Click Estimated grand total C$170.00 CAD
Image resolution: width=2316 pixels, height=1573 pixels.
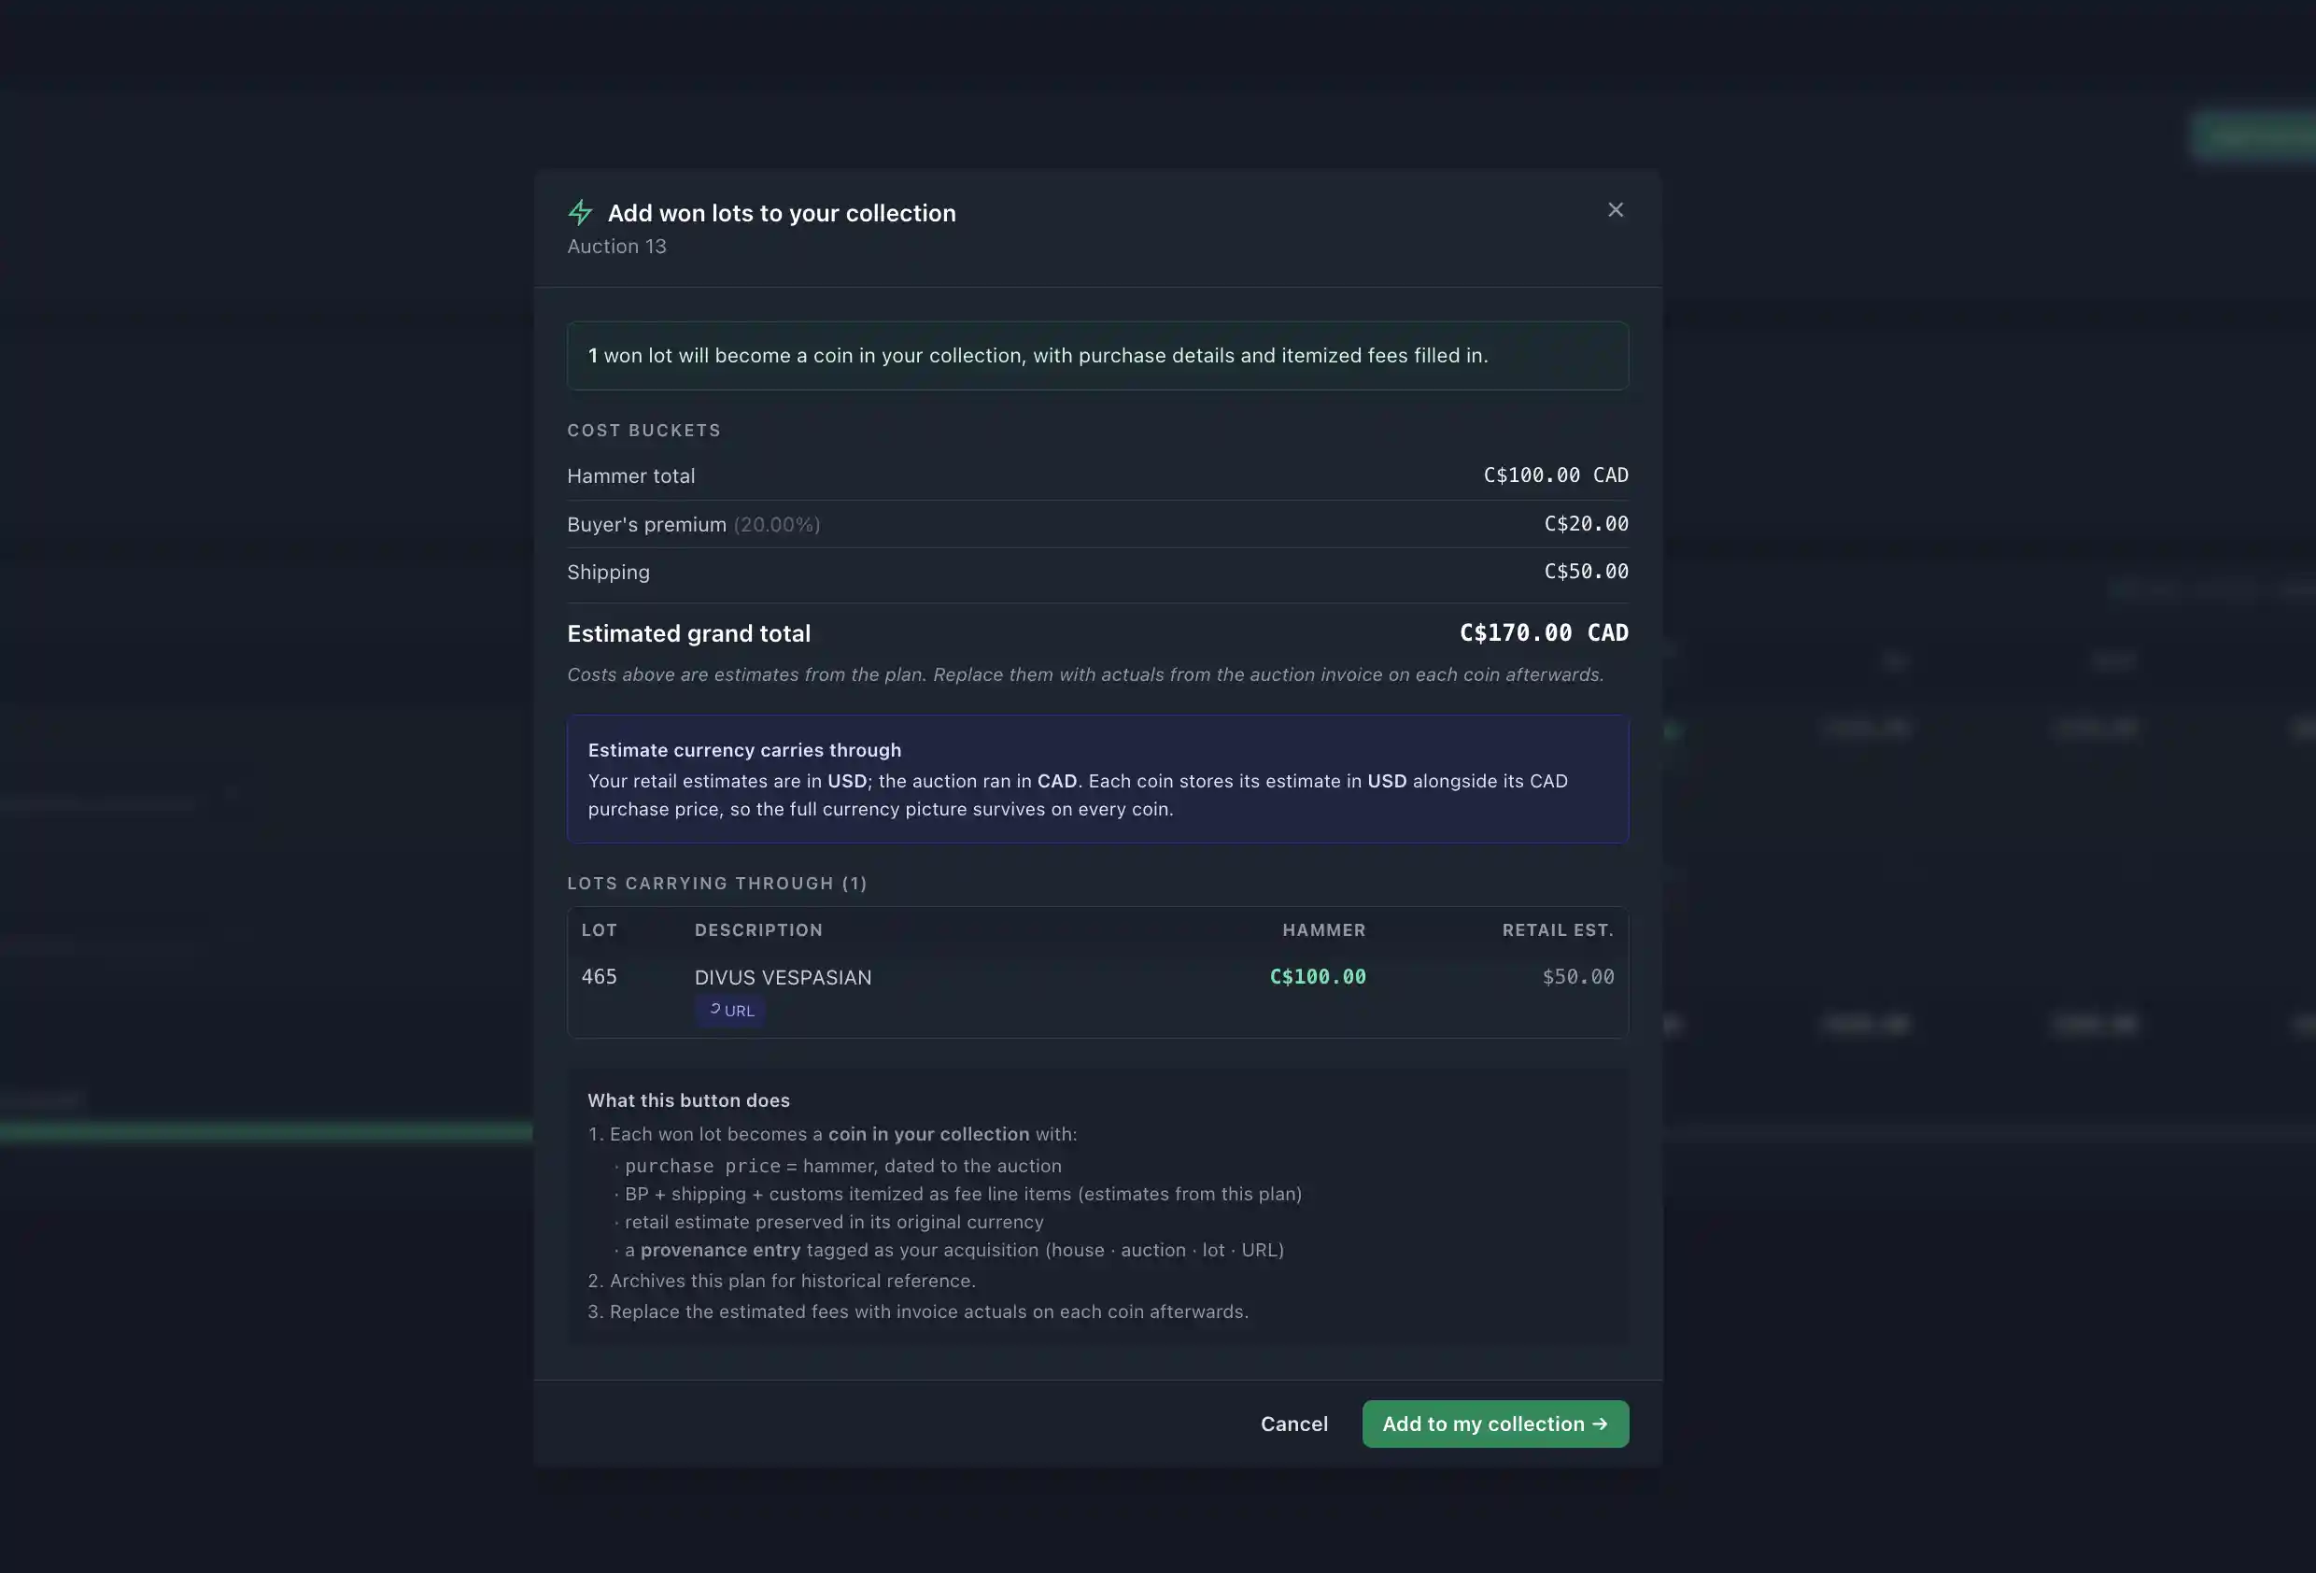(x=1544, y=633)
